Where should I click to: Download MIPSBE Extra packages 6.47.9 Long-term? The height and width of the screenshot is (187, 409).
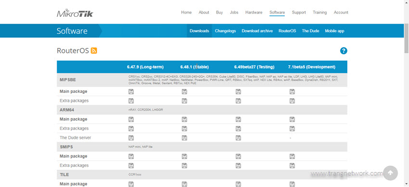tap(131, 101)
